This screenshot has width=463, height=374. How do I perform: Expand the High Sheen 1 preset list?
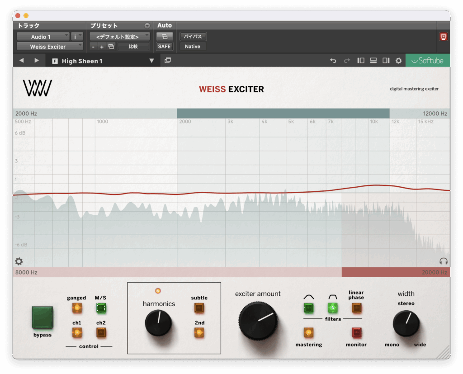tap(151, 61)
